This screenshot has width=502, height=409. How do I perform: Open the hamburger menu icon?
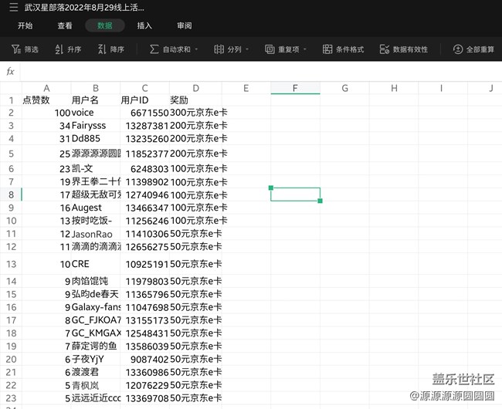[x=13, y=7]
